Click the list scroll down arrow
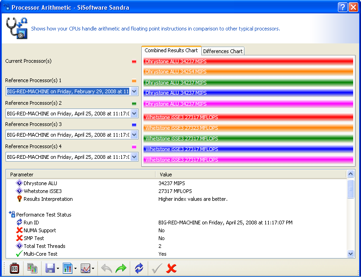Screen dimensions: 361x277 (x=350, y=254)
